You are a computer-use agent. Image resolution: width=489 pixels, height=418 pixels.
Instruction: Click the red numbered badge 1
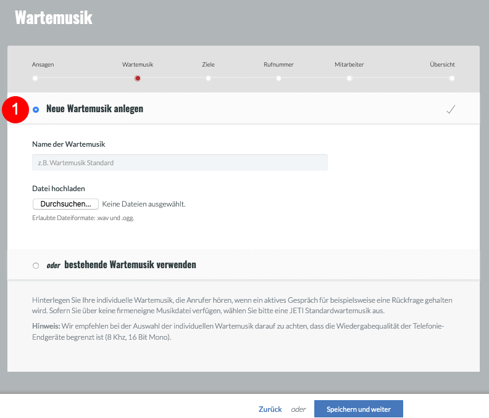pos(15,110)
